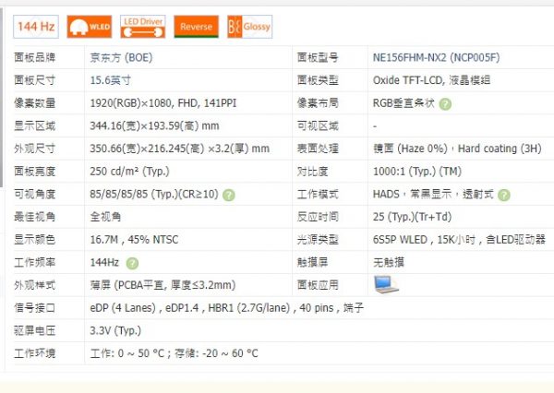Click the laptop icon in 面板应用 row

pos(386,284)
